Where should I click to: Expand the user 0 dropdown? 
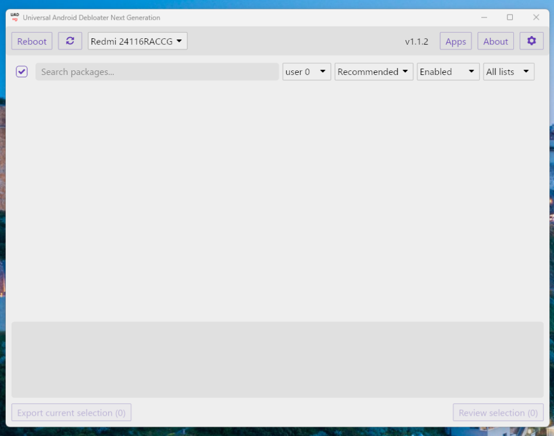click(306, 72)
